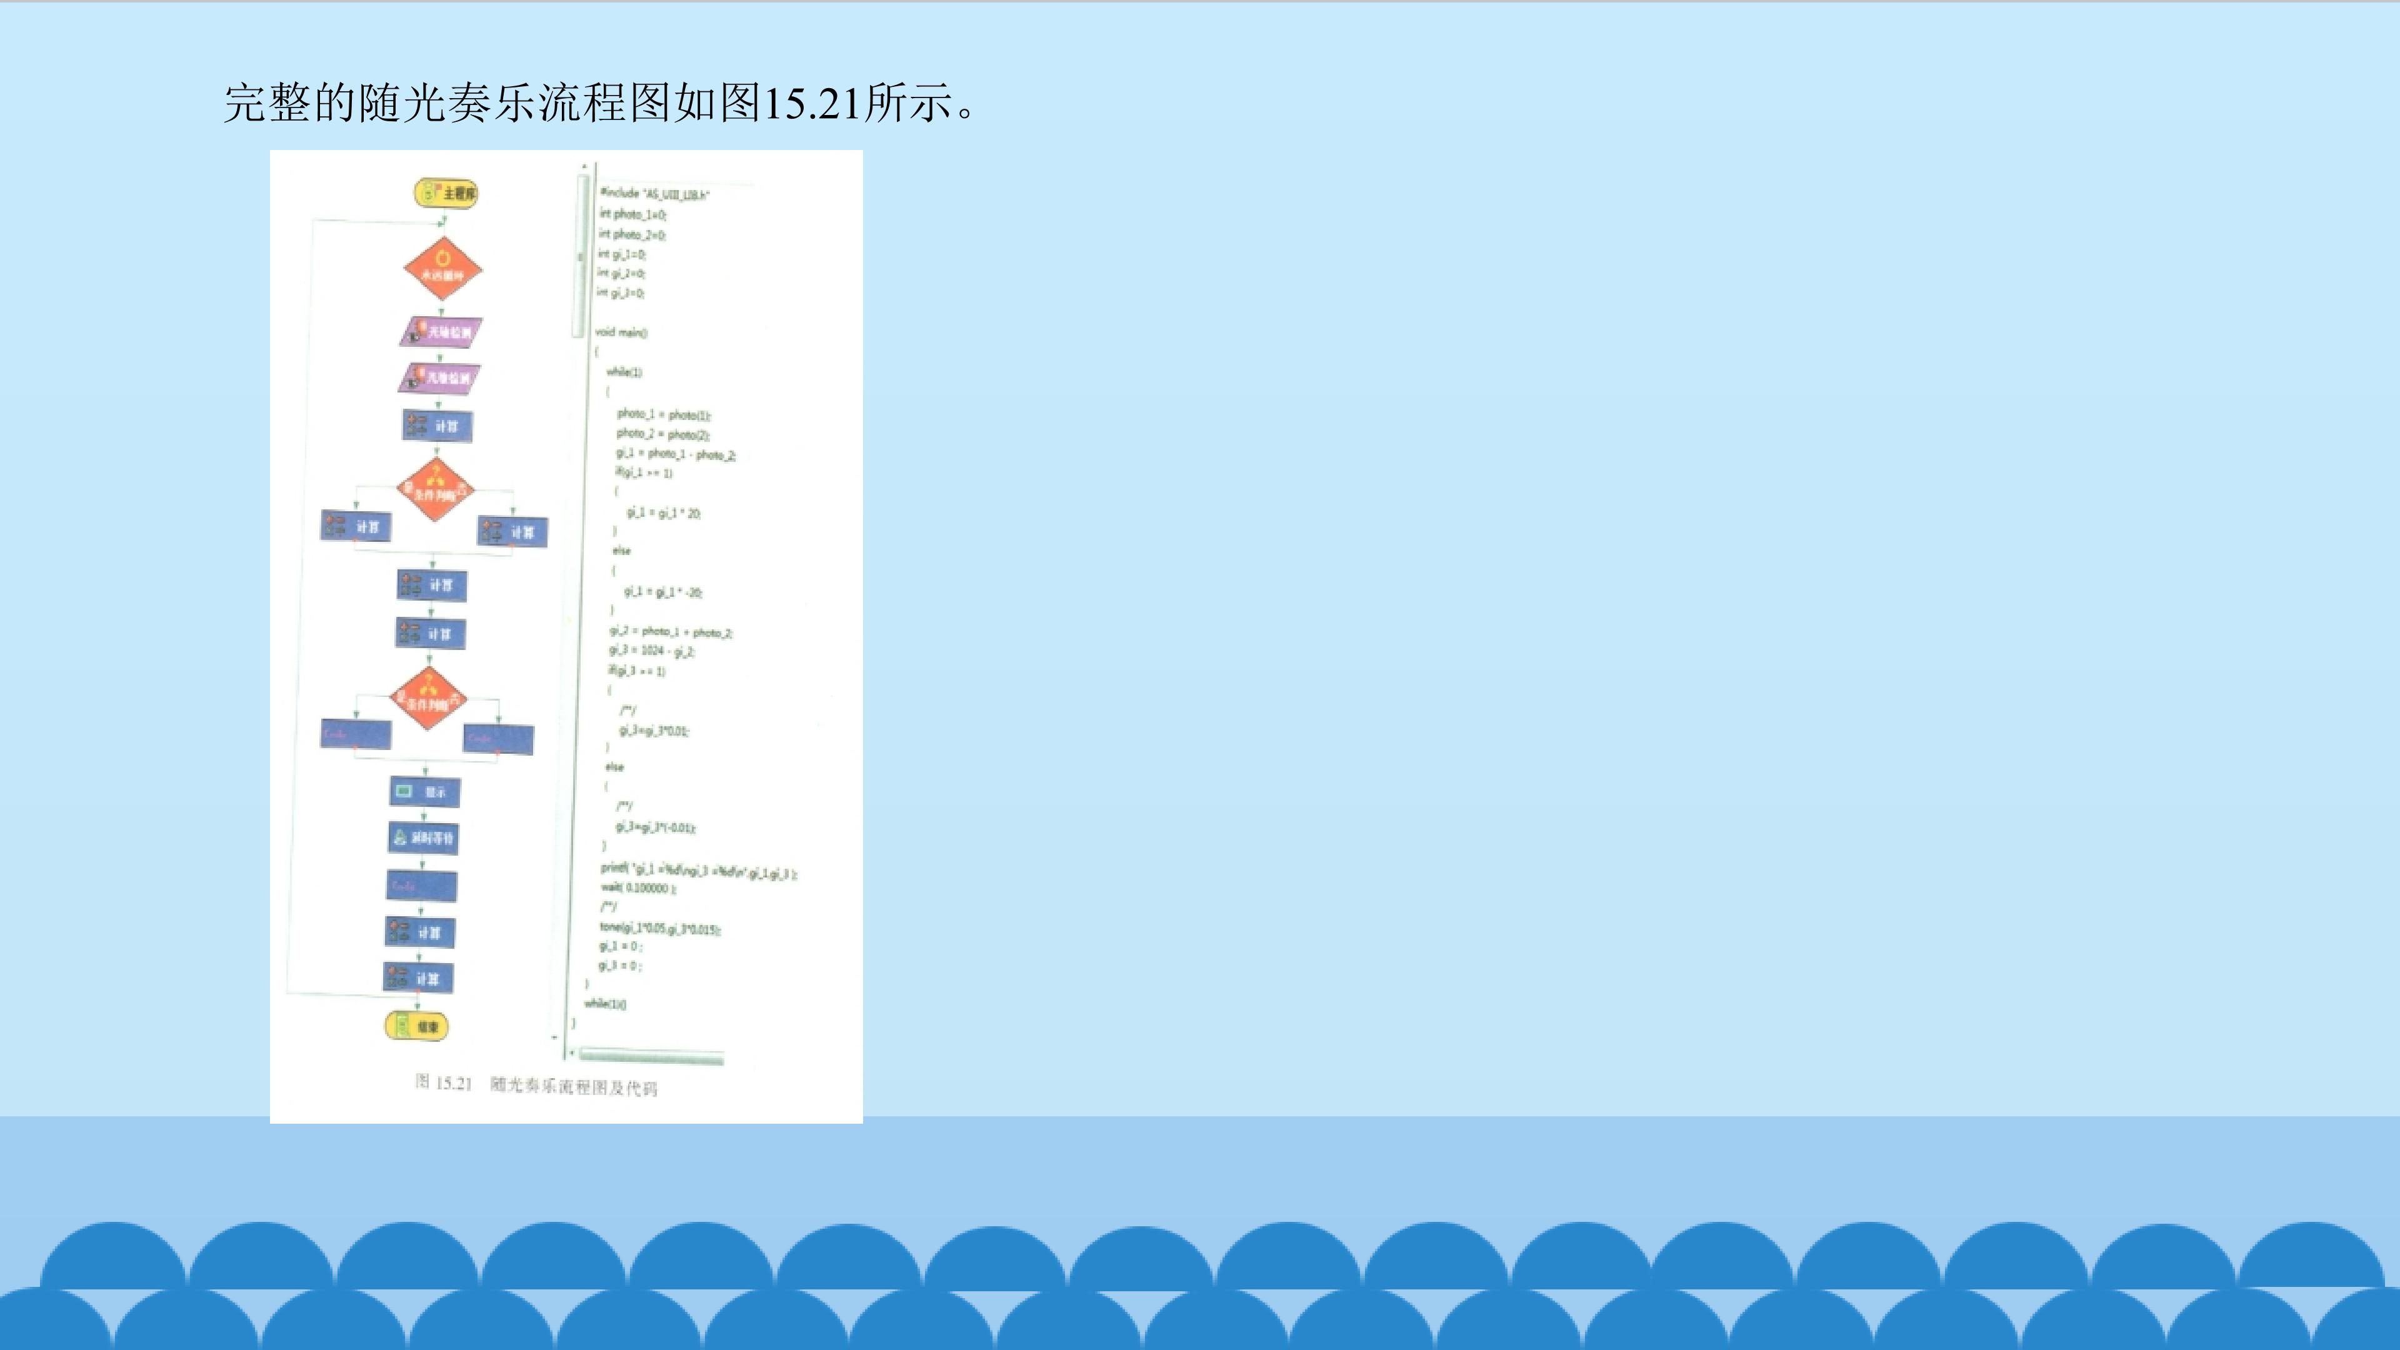This screenshot has height=1350, width=2400.
Task: Select the left Code block under lower 条件判断
Action: coord(355,734)
